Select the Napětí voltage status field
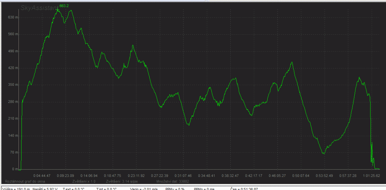This screenshot has width=386, height=190. point(45,188)
